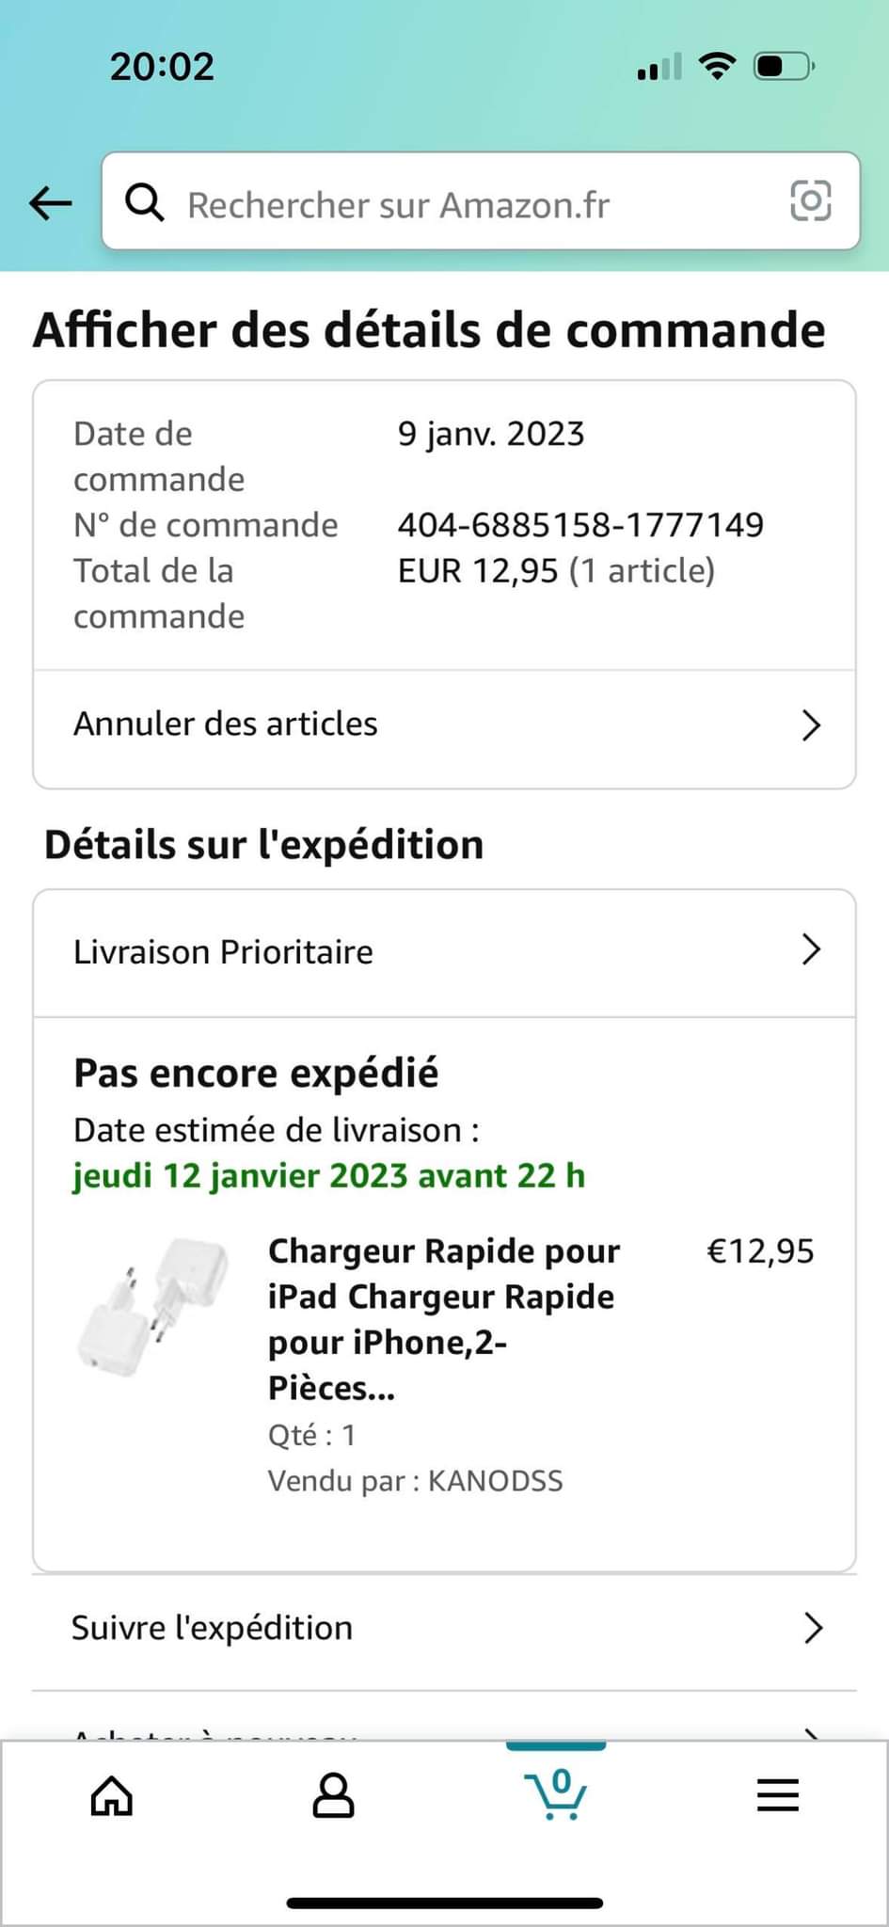Go to Home tab icon
The image size is (889, 1927).
111,1796
